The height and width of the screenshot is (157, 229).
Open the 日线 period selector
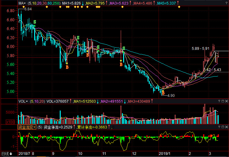(7, 154)
